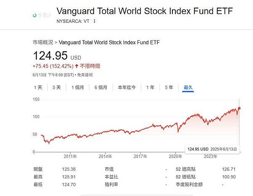253x196 pixels.
Task: Click the 2020 label on the chart axis
Action: (x=175, y=156)
